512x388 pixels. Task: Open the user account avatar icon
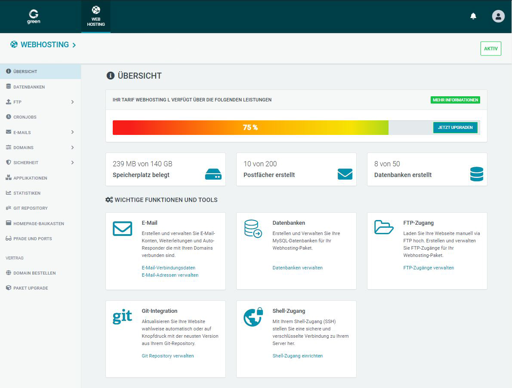tap(498, 16)
